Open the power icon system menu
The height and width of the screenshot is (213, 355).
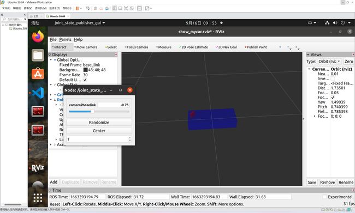(x=343, y=23)
